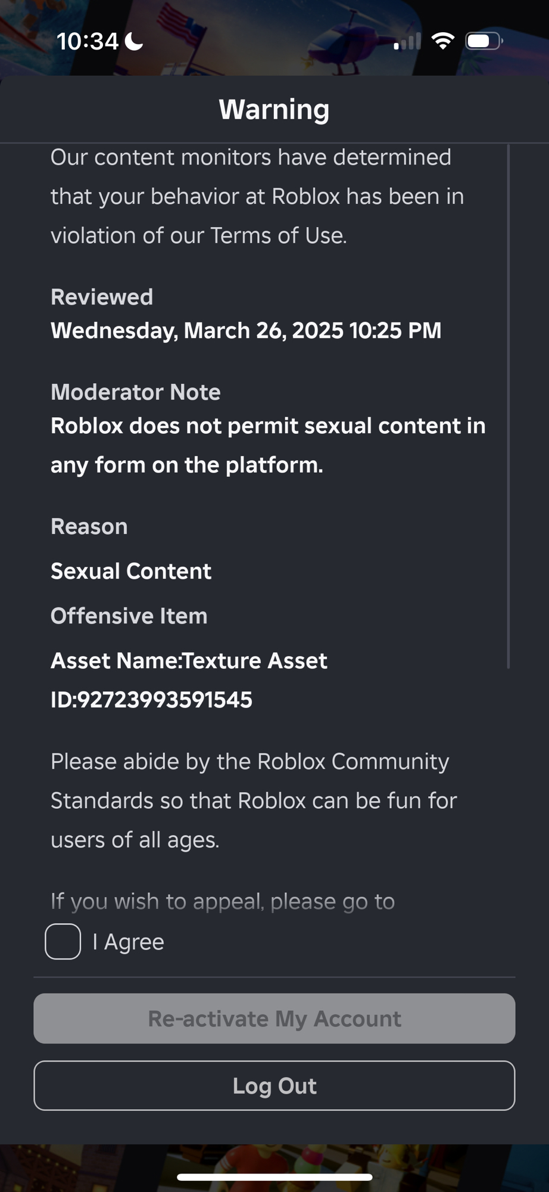
Task: Tap the reviewed date March 26, 2025
Action: coord(245,330)
